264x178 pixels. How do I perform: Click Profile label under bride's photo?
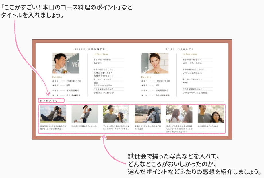[146, 77]
